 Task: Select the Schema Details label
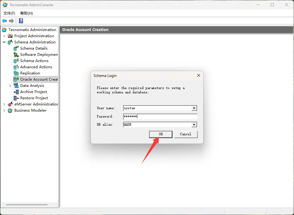coord(34,48)
